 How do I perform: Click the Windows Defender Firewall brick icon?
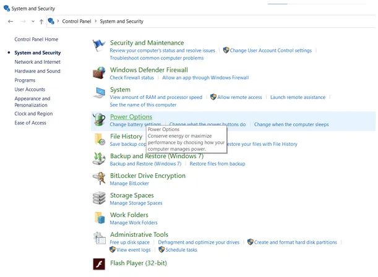click(99, 73)
